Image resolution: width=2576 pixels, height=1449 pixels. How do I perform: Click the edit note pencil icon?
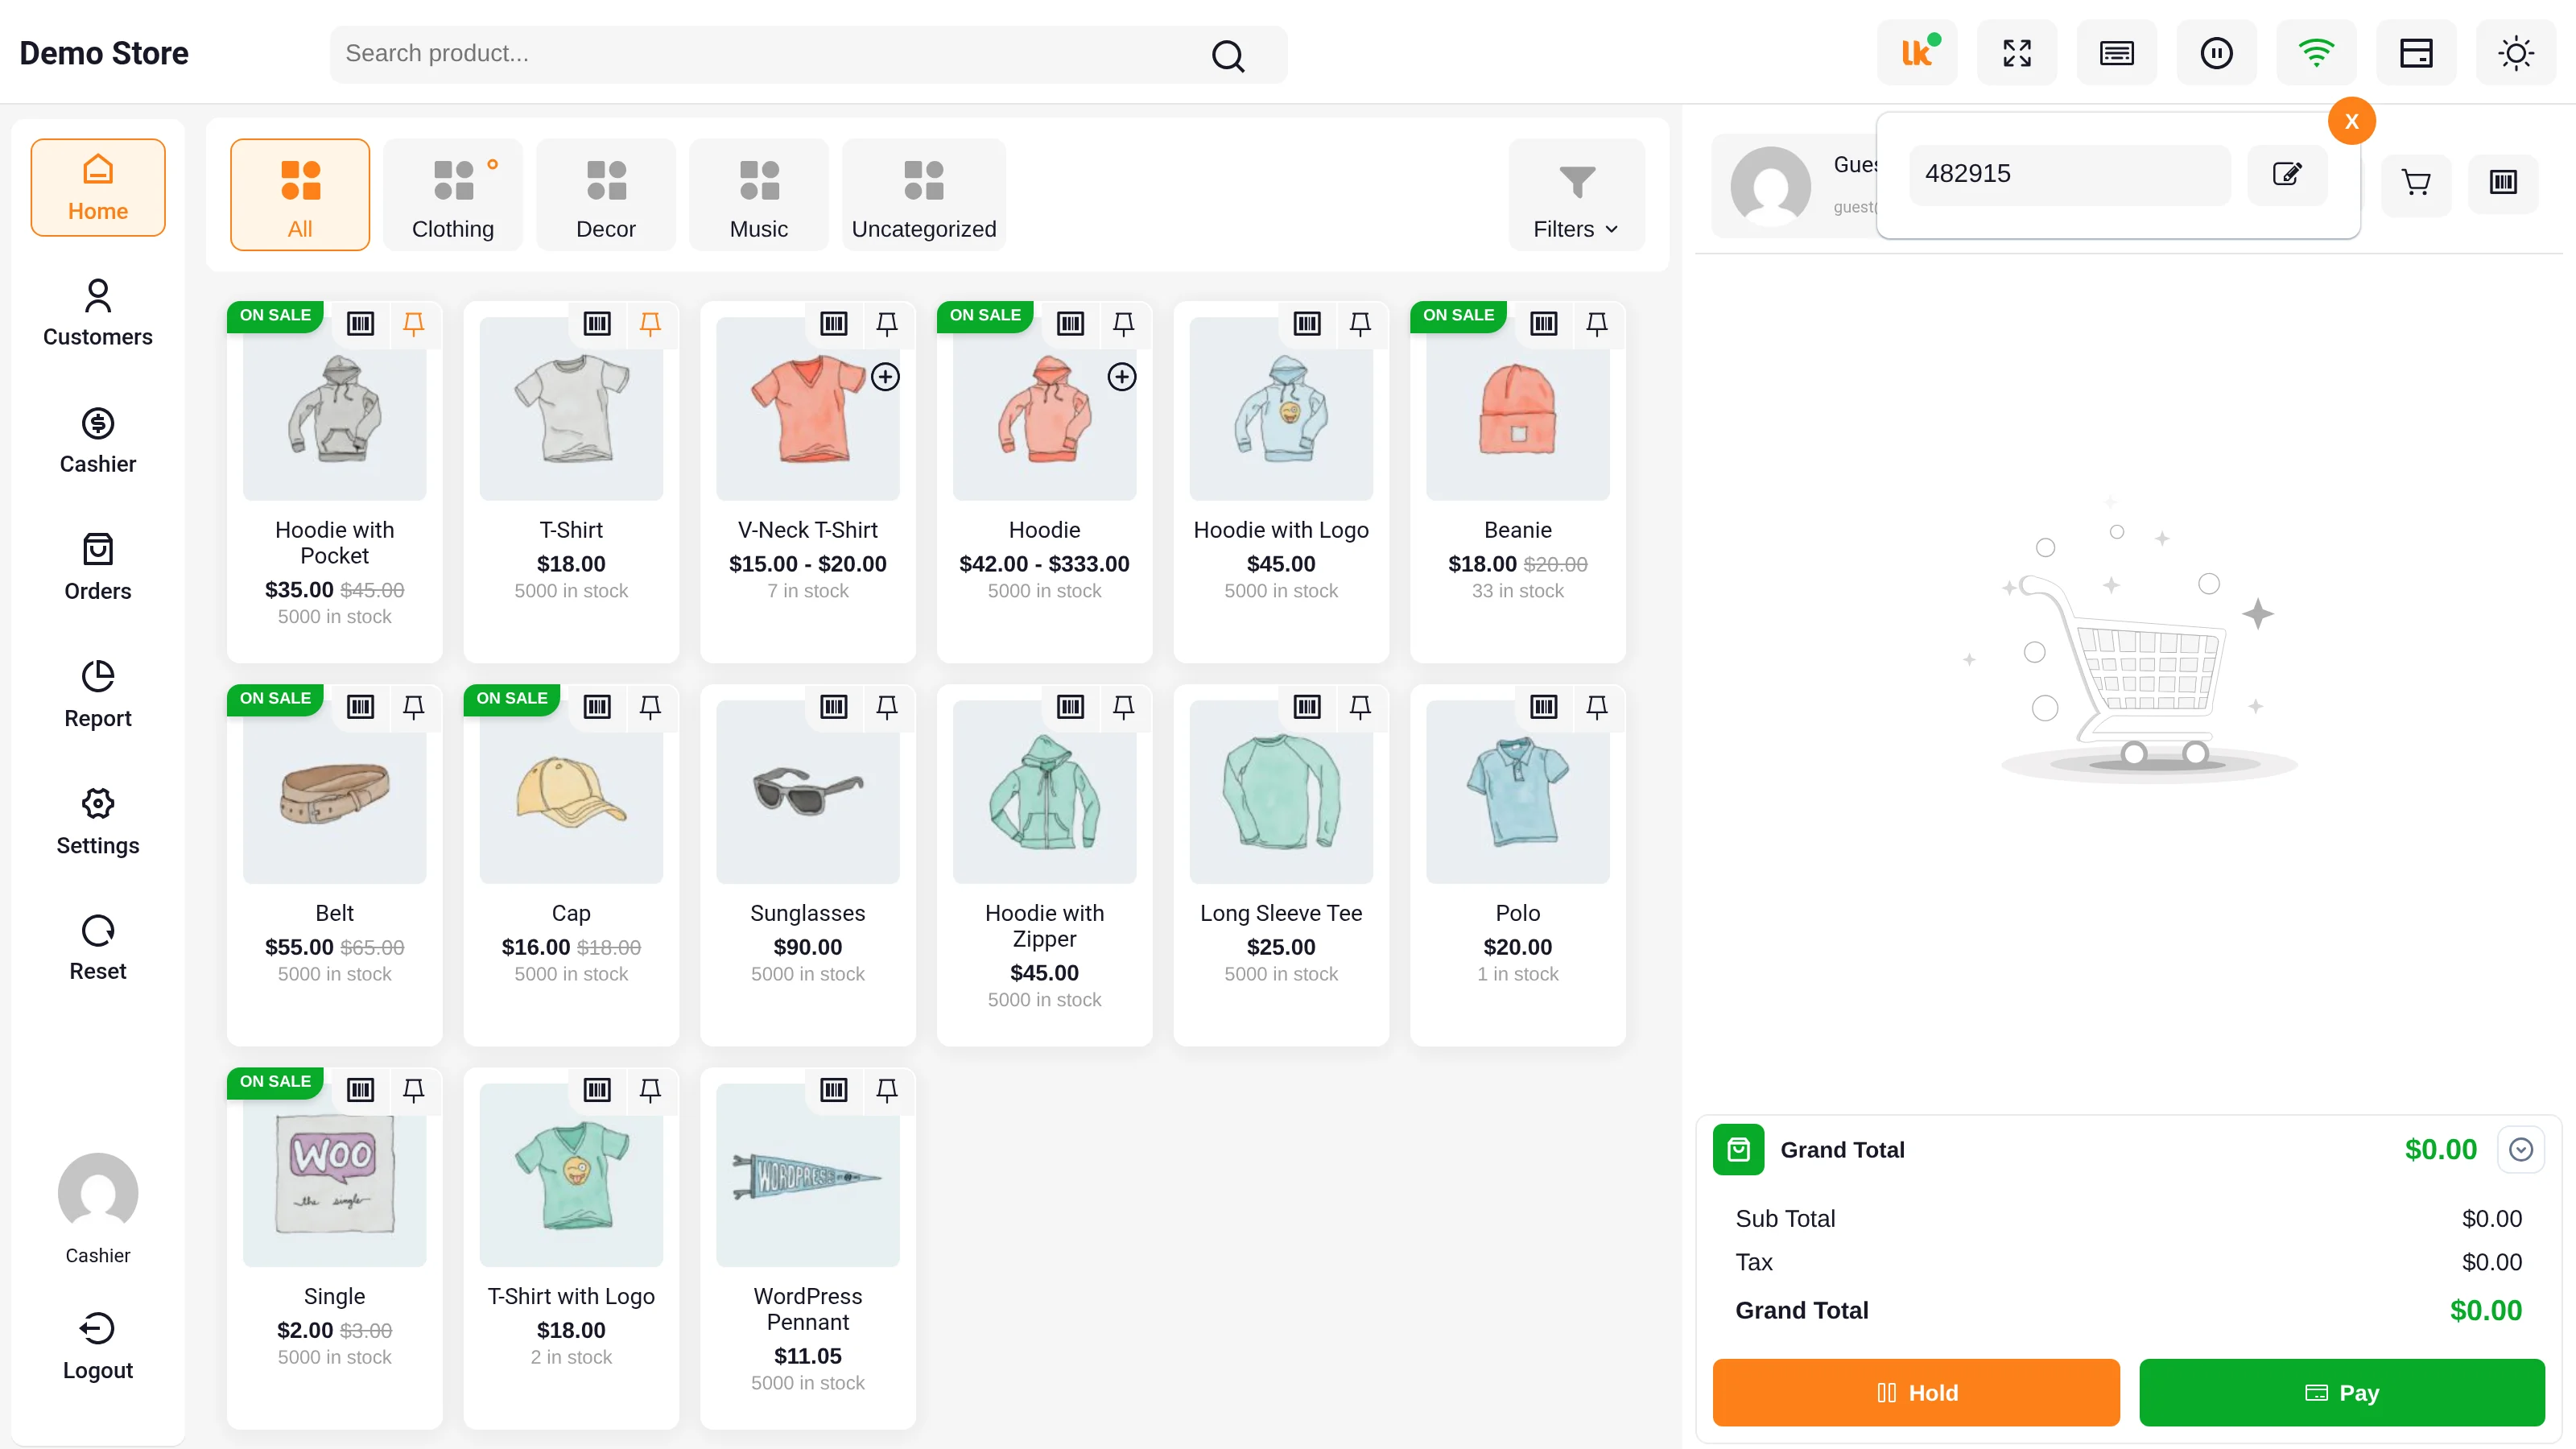pyautogui.click(x=2287, y=174)
